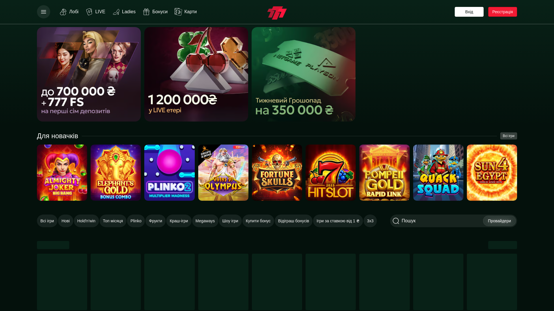Click the Ladies high-heel icon

point(116,12)
